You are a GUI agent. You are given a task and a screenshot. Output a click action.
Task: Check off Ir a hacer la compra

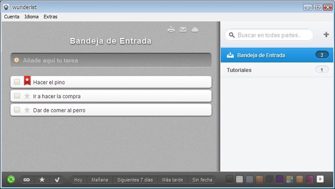coord(17,96)
